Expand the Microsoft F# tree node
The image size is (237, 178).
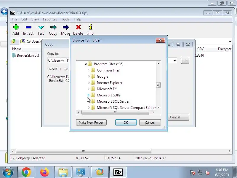(89, 89)
